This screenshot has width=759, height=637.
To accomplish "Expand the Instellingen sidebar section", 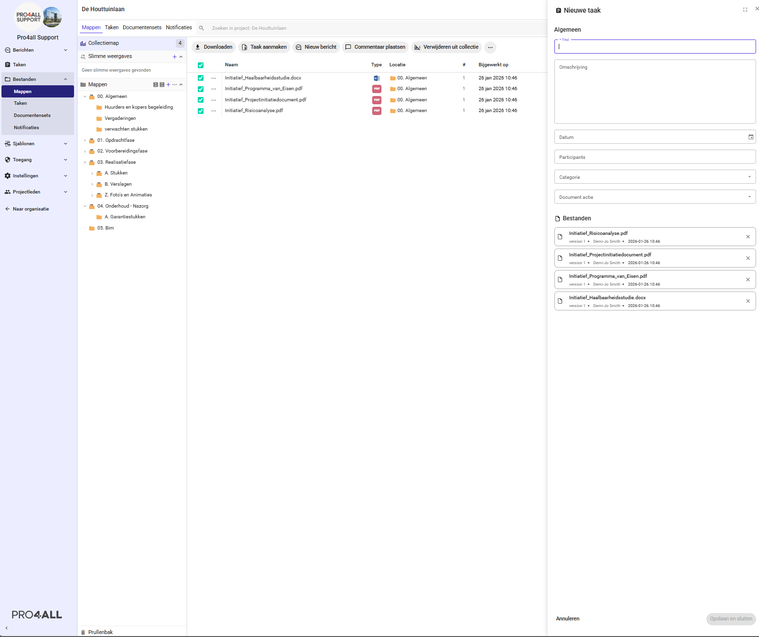I will pyautogui.click(x=65, y=176).
